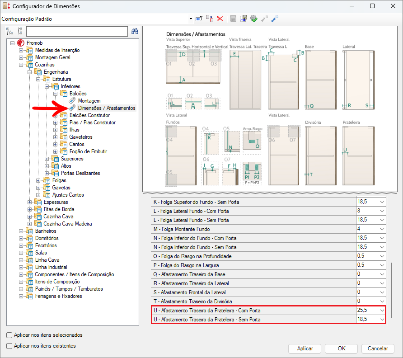Click the tree search text field
The width and height of the screenshot is (403, 358).
(x=77, y=31)
